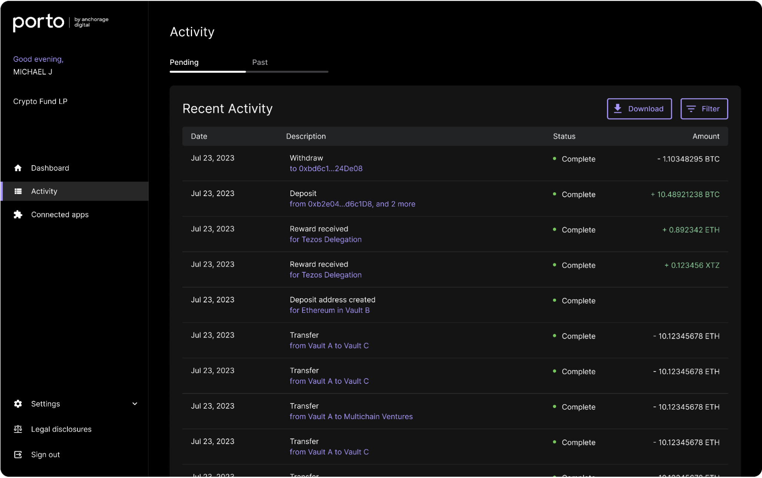Open deposit source 0xb2e04...d6c1D8 link

[x=352, y=204]
